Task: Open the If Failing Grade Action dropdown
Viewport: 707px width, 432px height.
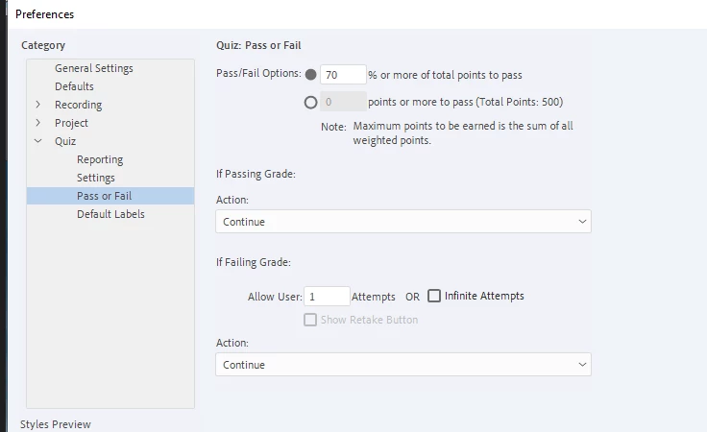Action: pyautogui.click(x=402, y=365)
